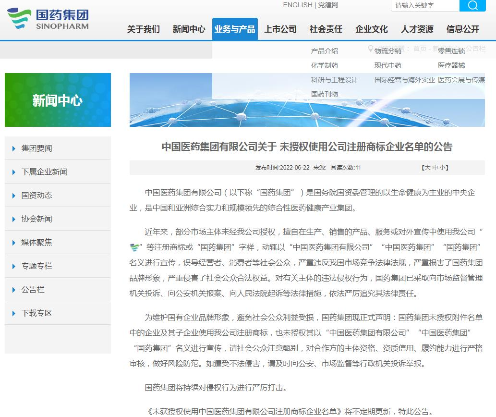Choose 现代中药 in the dropdown submenu

point(388,65)
